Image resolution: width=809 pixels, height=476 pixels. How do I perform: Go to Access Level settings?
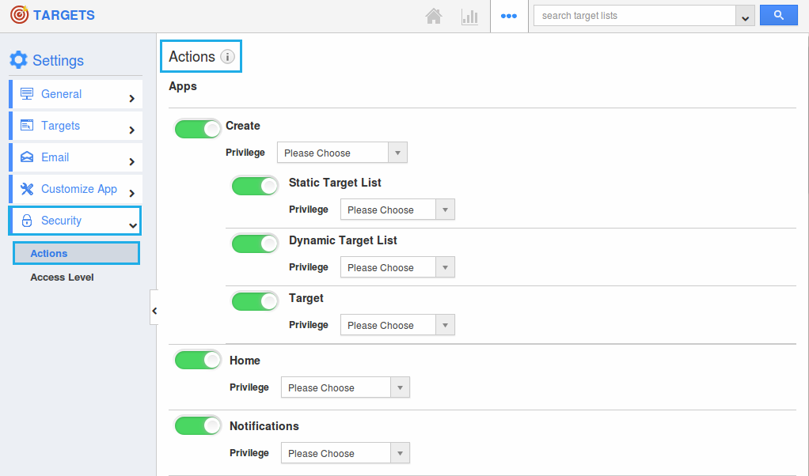(x=62, y=278)
